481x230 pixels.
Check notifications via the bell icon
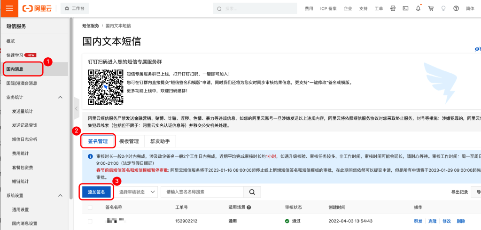[x=418, y=8]
